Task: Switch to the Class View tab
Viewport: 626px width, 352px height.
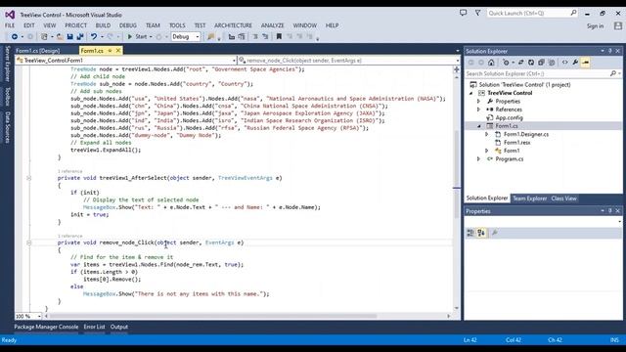Action: 563,198
